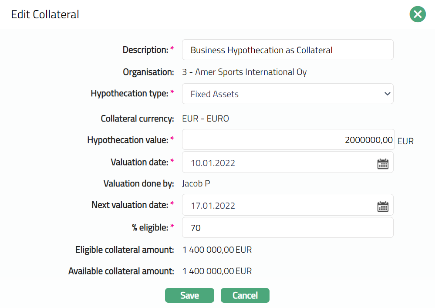
Task: Open calendar picker for Next valuation date
Action: click(x=382, y=206)
